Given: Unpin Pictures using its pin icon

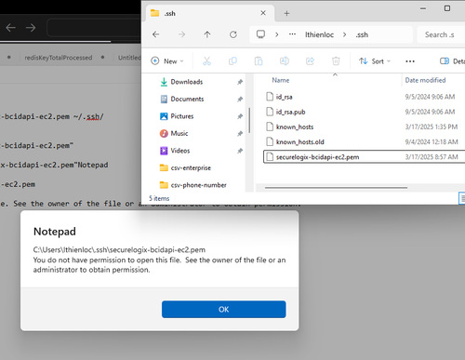Looking at the screenshot, I should [x=240, y=116].
